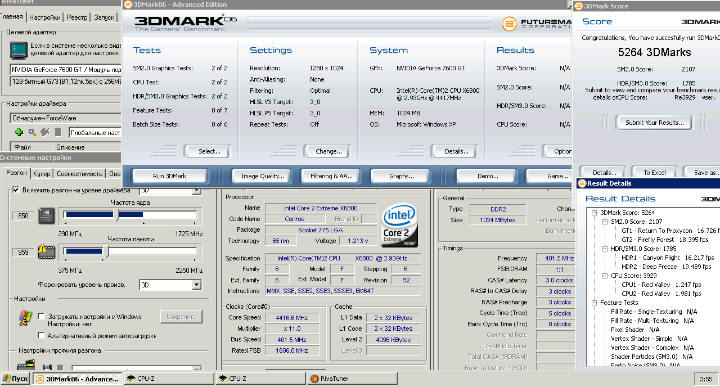The height and width of the screenshot is (387, 720).
Task: Select the Разгон tab
Action: [16, 173]
